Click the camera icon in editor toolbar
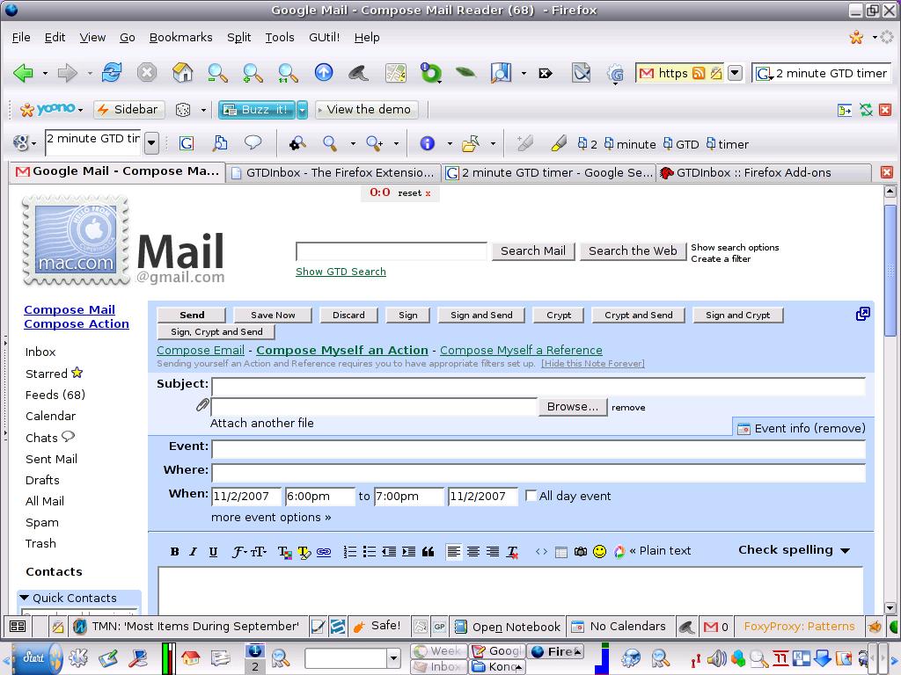 coord(581,552)
